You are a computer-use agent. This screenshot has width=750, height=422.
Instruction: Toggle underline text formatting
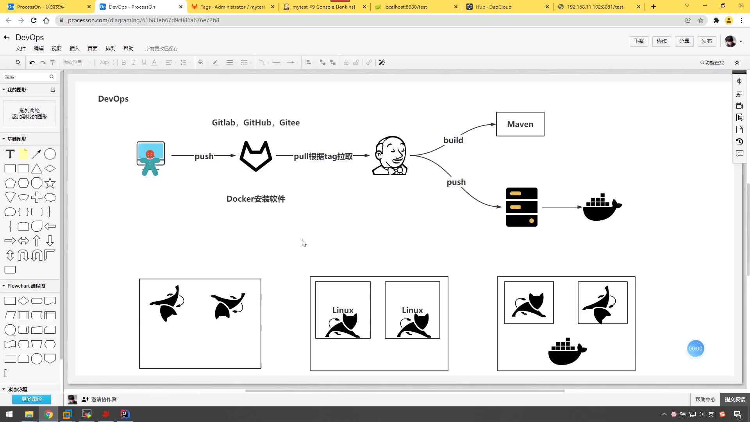[x=144, y=63]
